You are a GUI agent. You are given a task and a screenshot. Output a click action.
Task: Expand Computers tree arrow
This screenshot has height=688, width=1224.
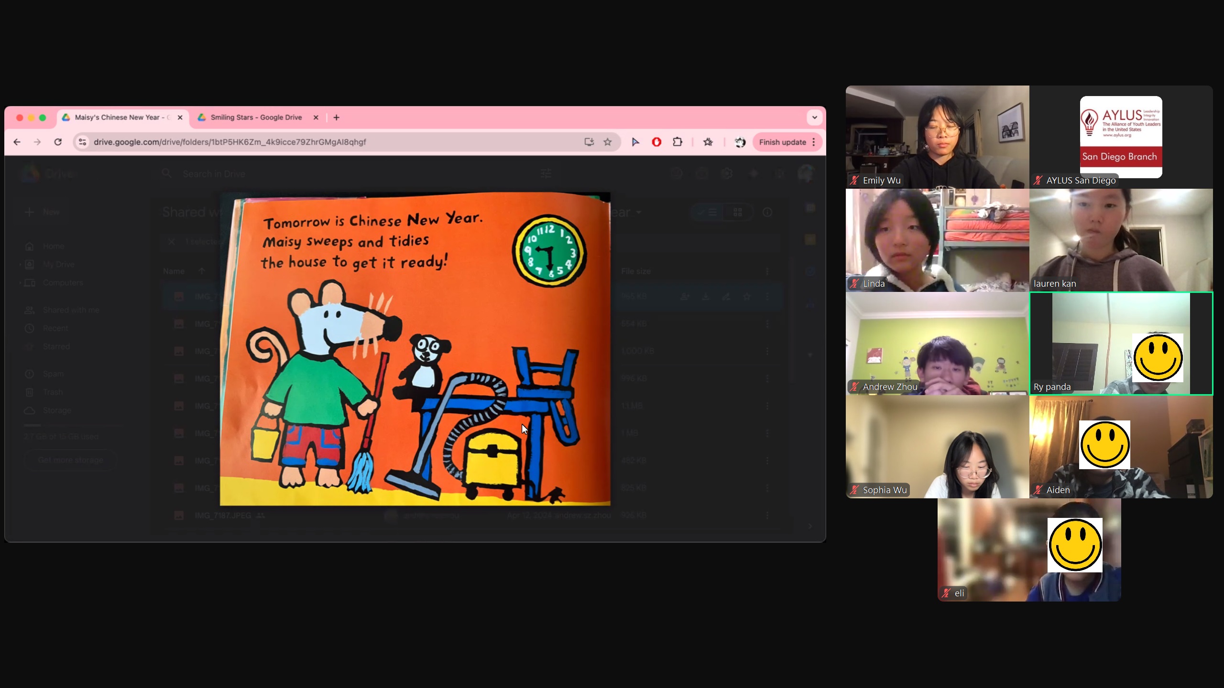point(20,282)
